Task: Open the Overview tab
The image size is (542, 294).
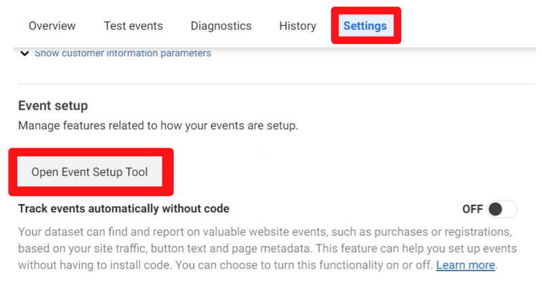Action: click(52, 26)
